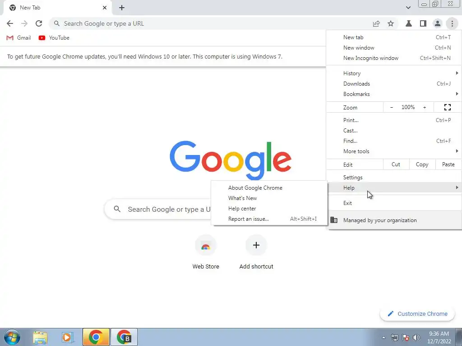Expand the History submenu
Screen dimensions: 462x346
(394, 73)
